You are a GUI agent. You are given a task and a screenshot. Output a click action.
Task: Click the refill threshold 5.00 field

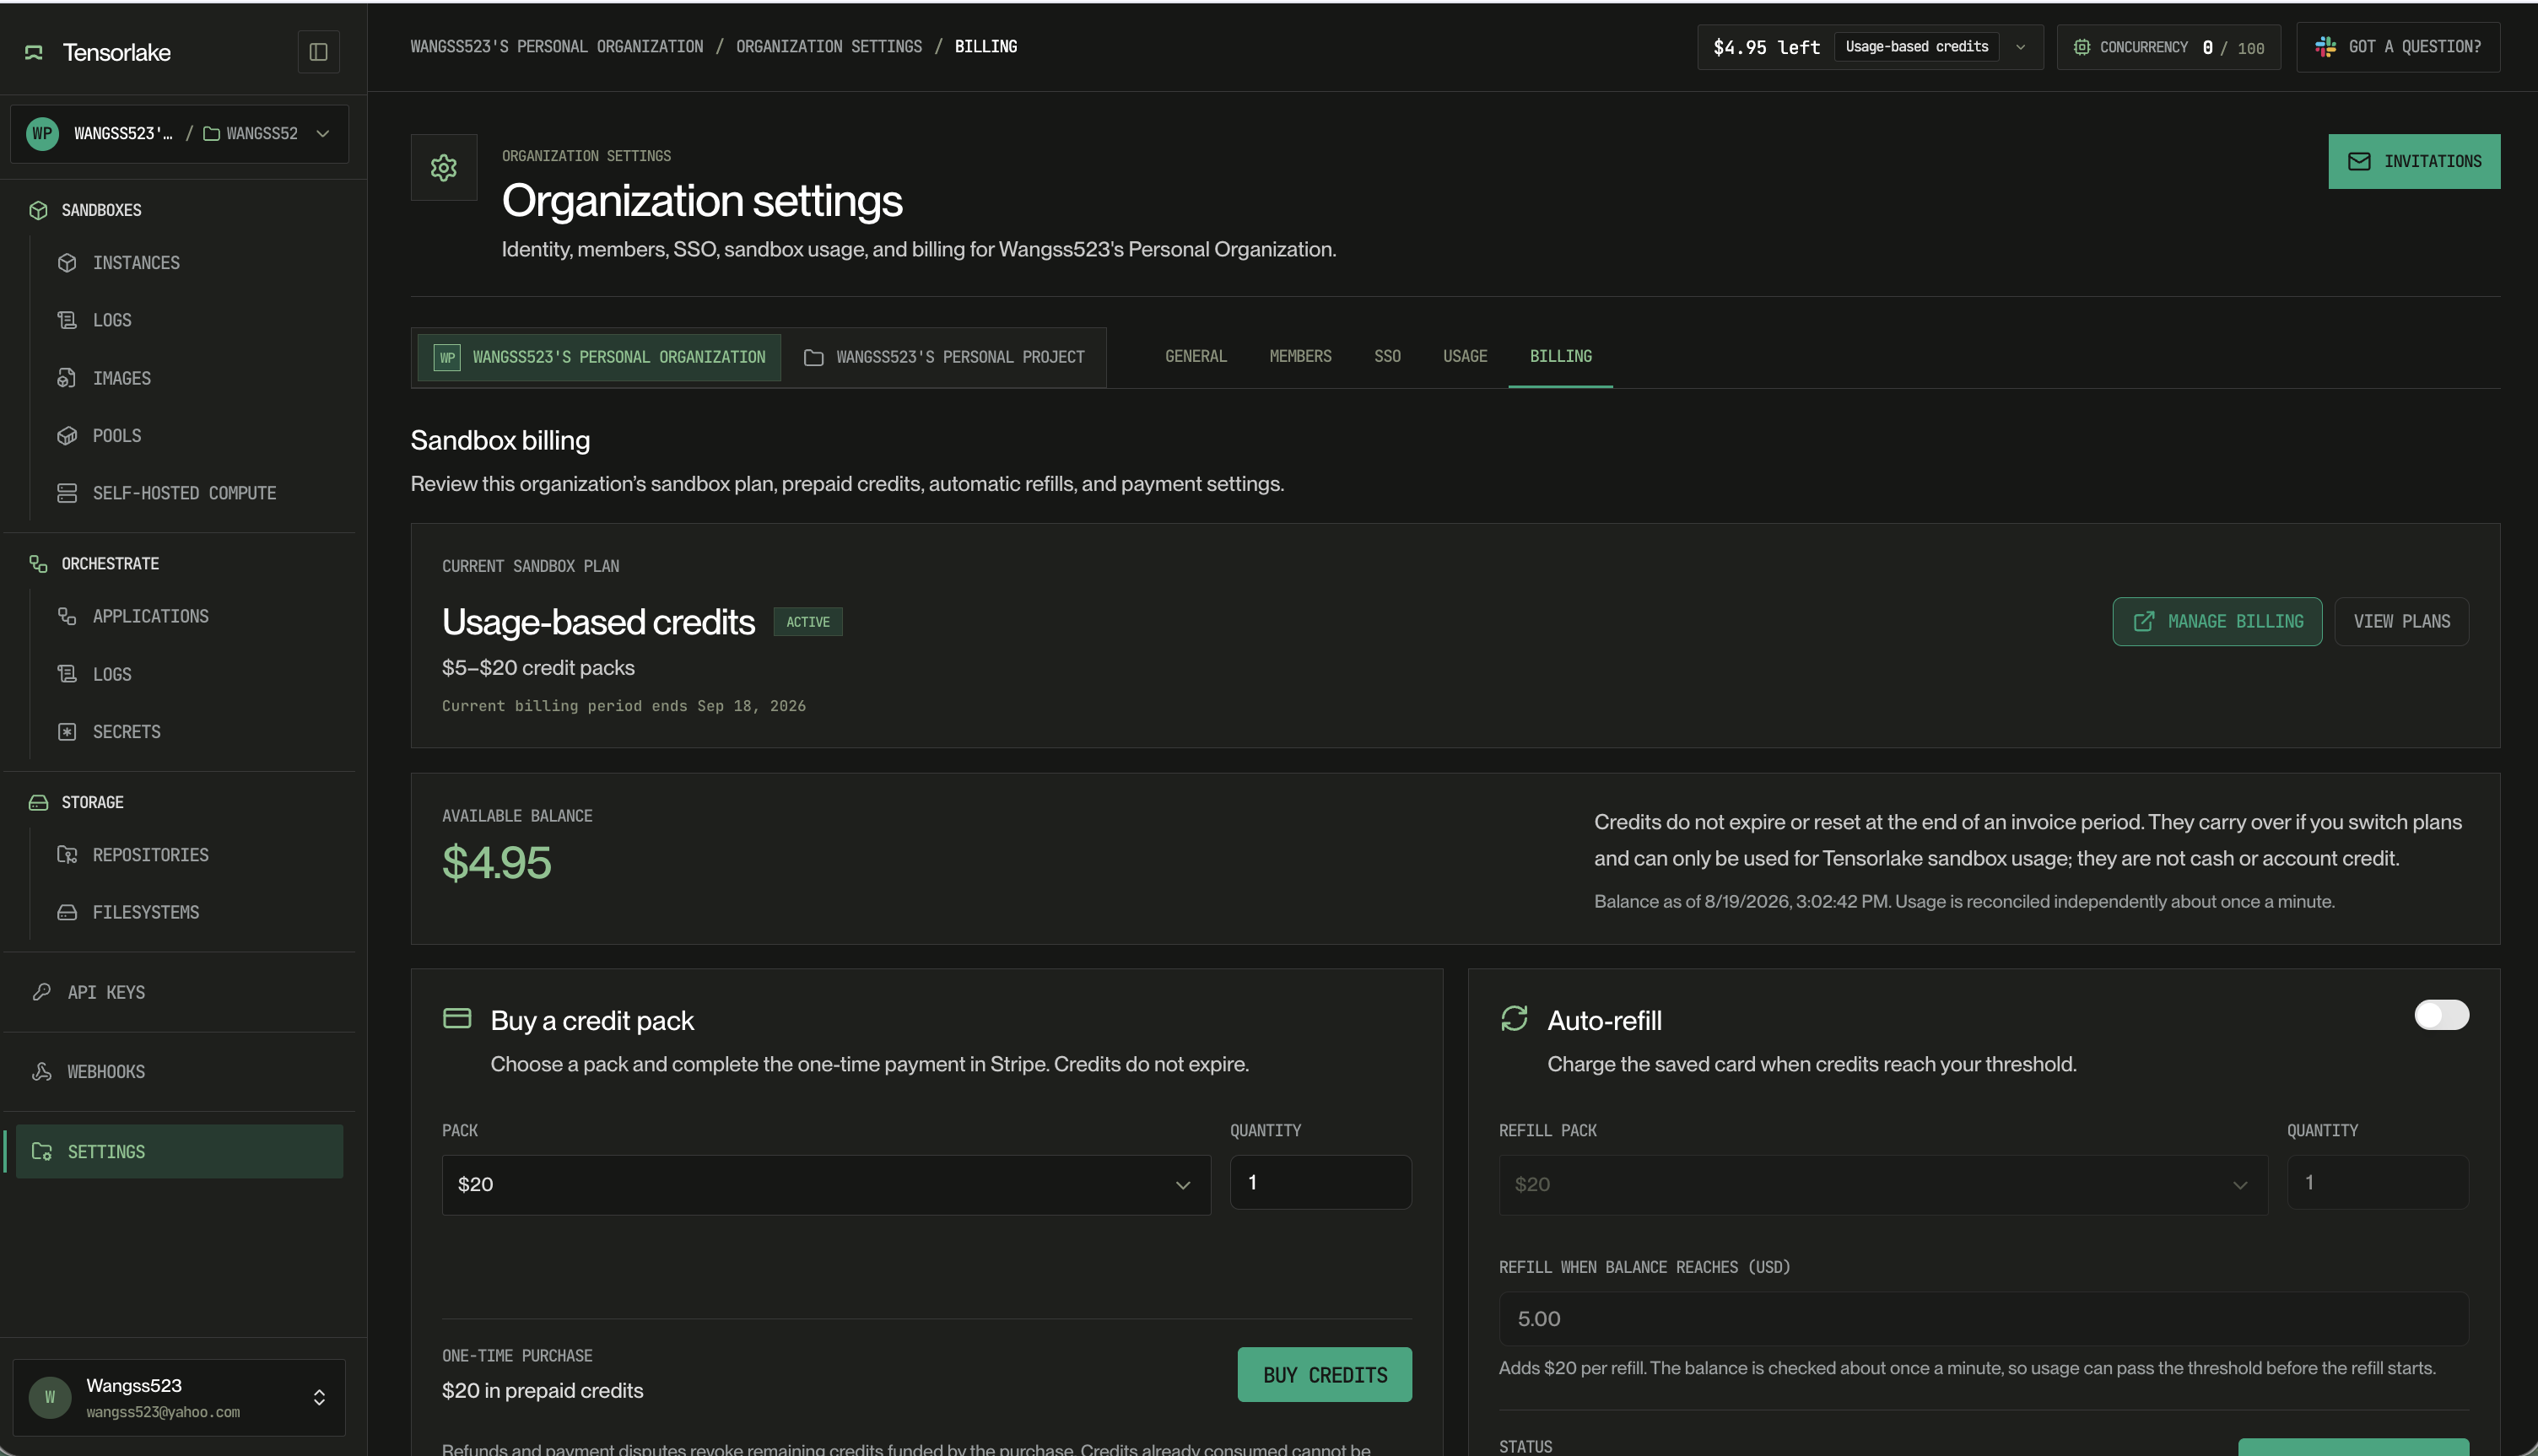pos(1983,1319)
